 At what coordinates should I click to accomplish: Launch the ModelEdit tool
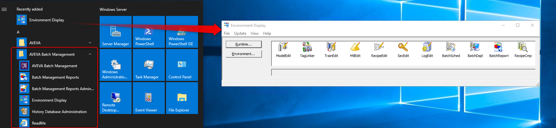pos(283,50)
